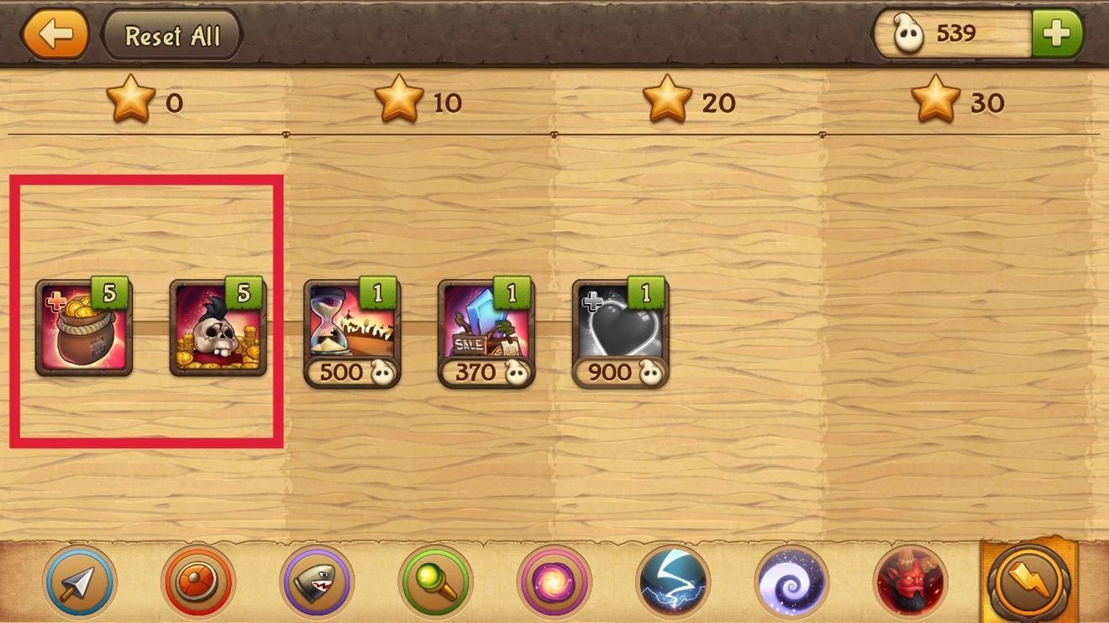The image size is (1109, 623).
Task: Tap the green plus to add currency
Action: pyautogui.click(x=1057, y=34)
